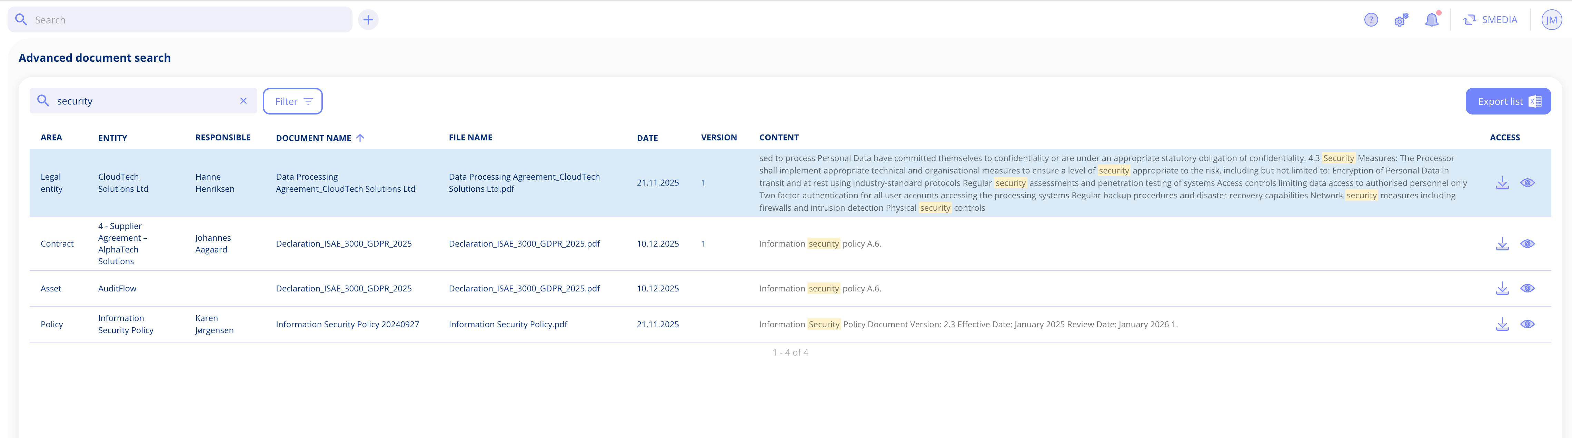This screenshot has width=1572, height=438.
Task: Open the help icon in the top bar
Action: pyautogui.click(x=1371, y=20)
